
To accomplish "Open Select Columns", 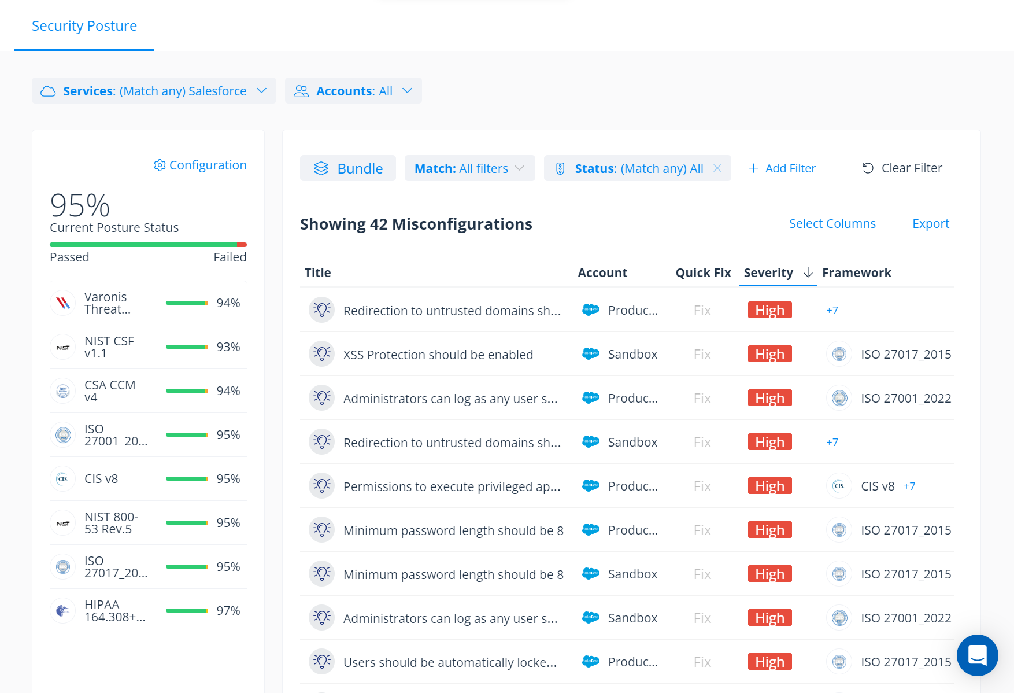I will [x=832, y=223].
